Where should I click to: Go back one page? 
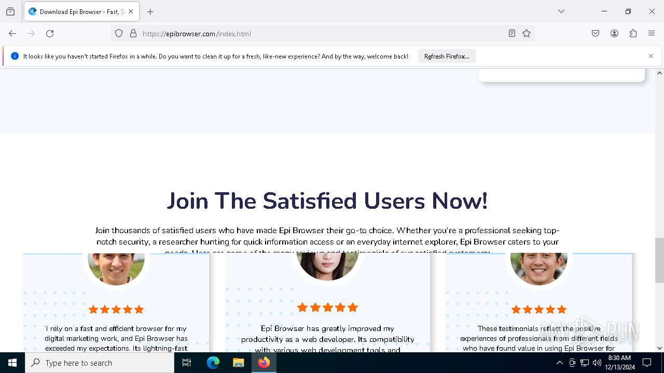click(12, 34)
